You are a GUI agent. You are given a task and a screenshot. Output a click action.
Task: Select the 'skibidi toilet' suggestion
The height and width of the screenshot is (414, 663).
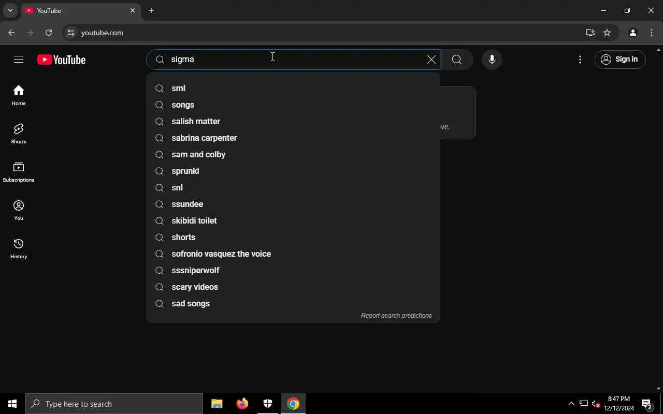point(293,220)
